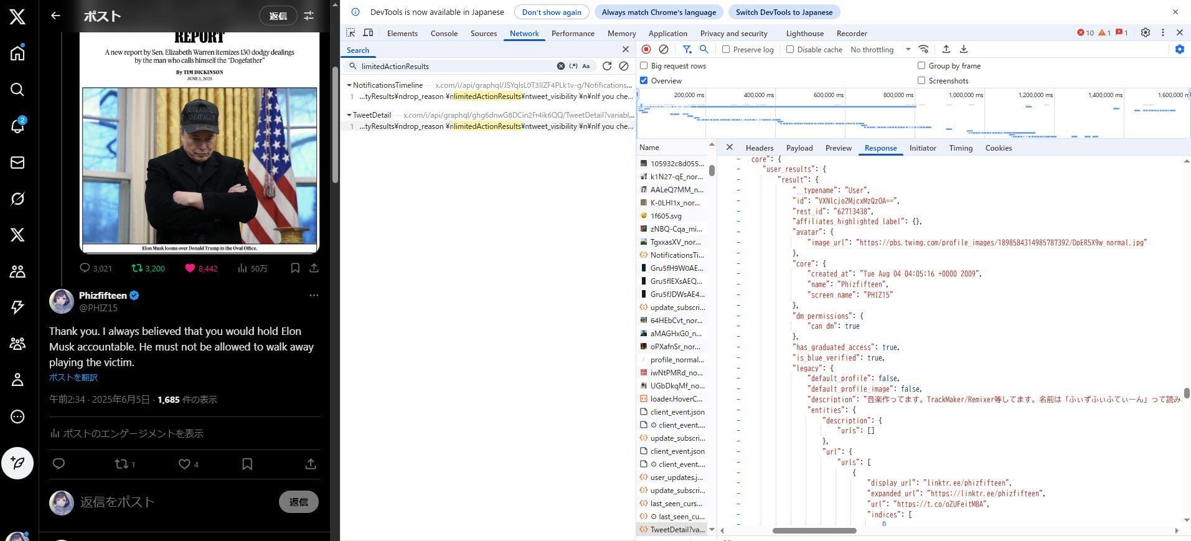This screenshot has width=1191, height=541.
Task: Collapse the TweetDetail search result
Action: pyautogui.click(x=349, y=115)
